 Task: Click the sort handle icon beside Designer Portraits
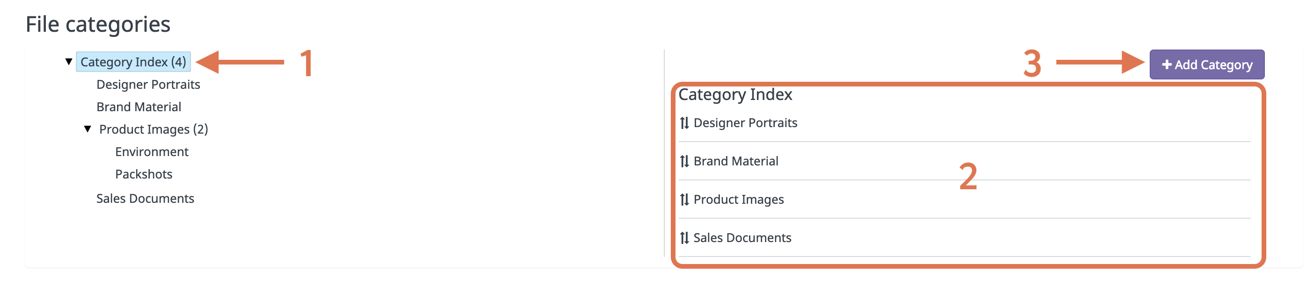point(684,122)
